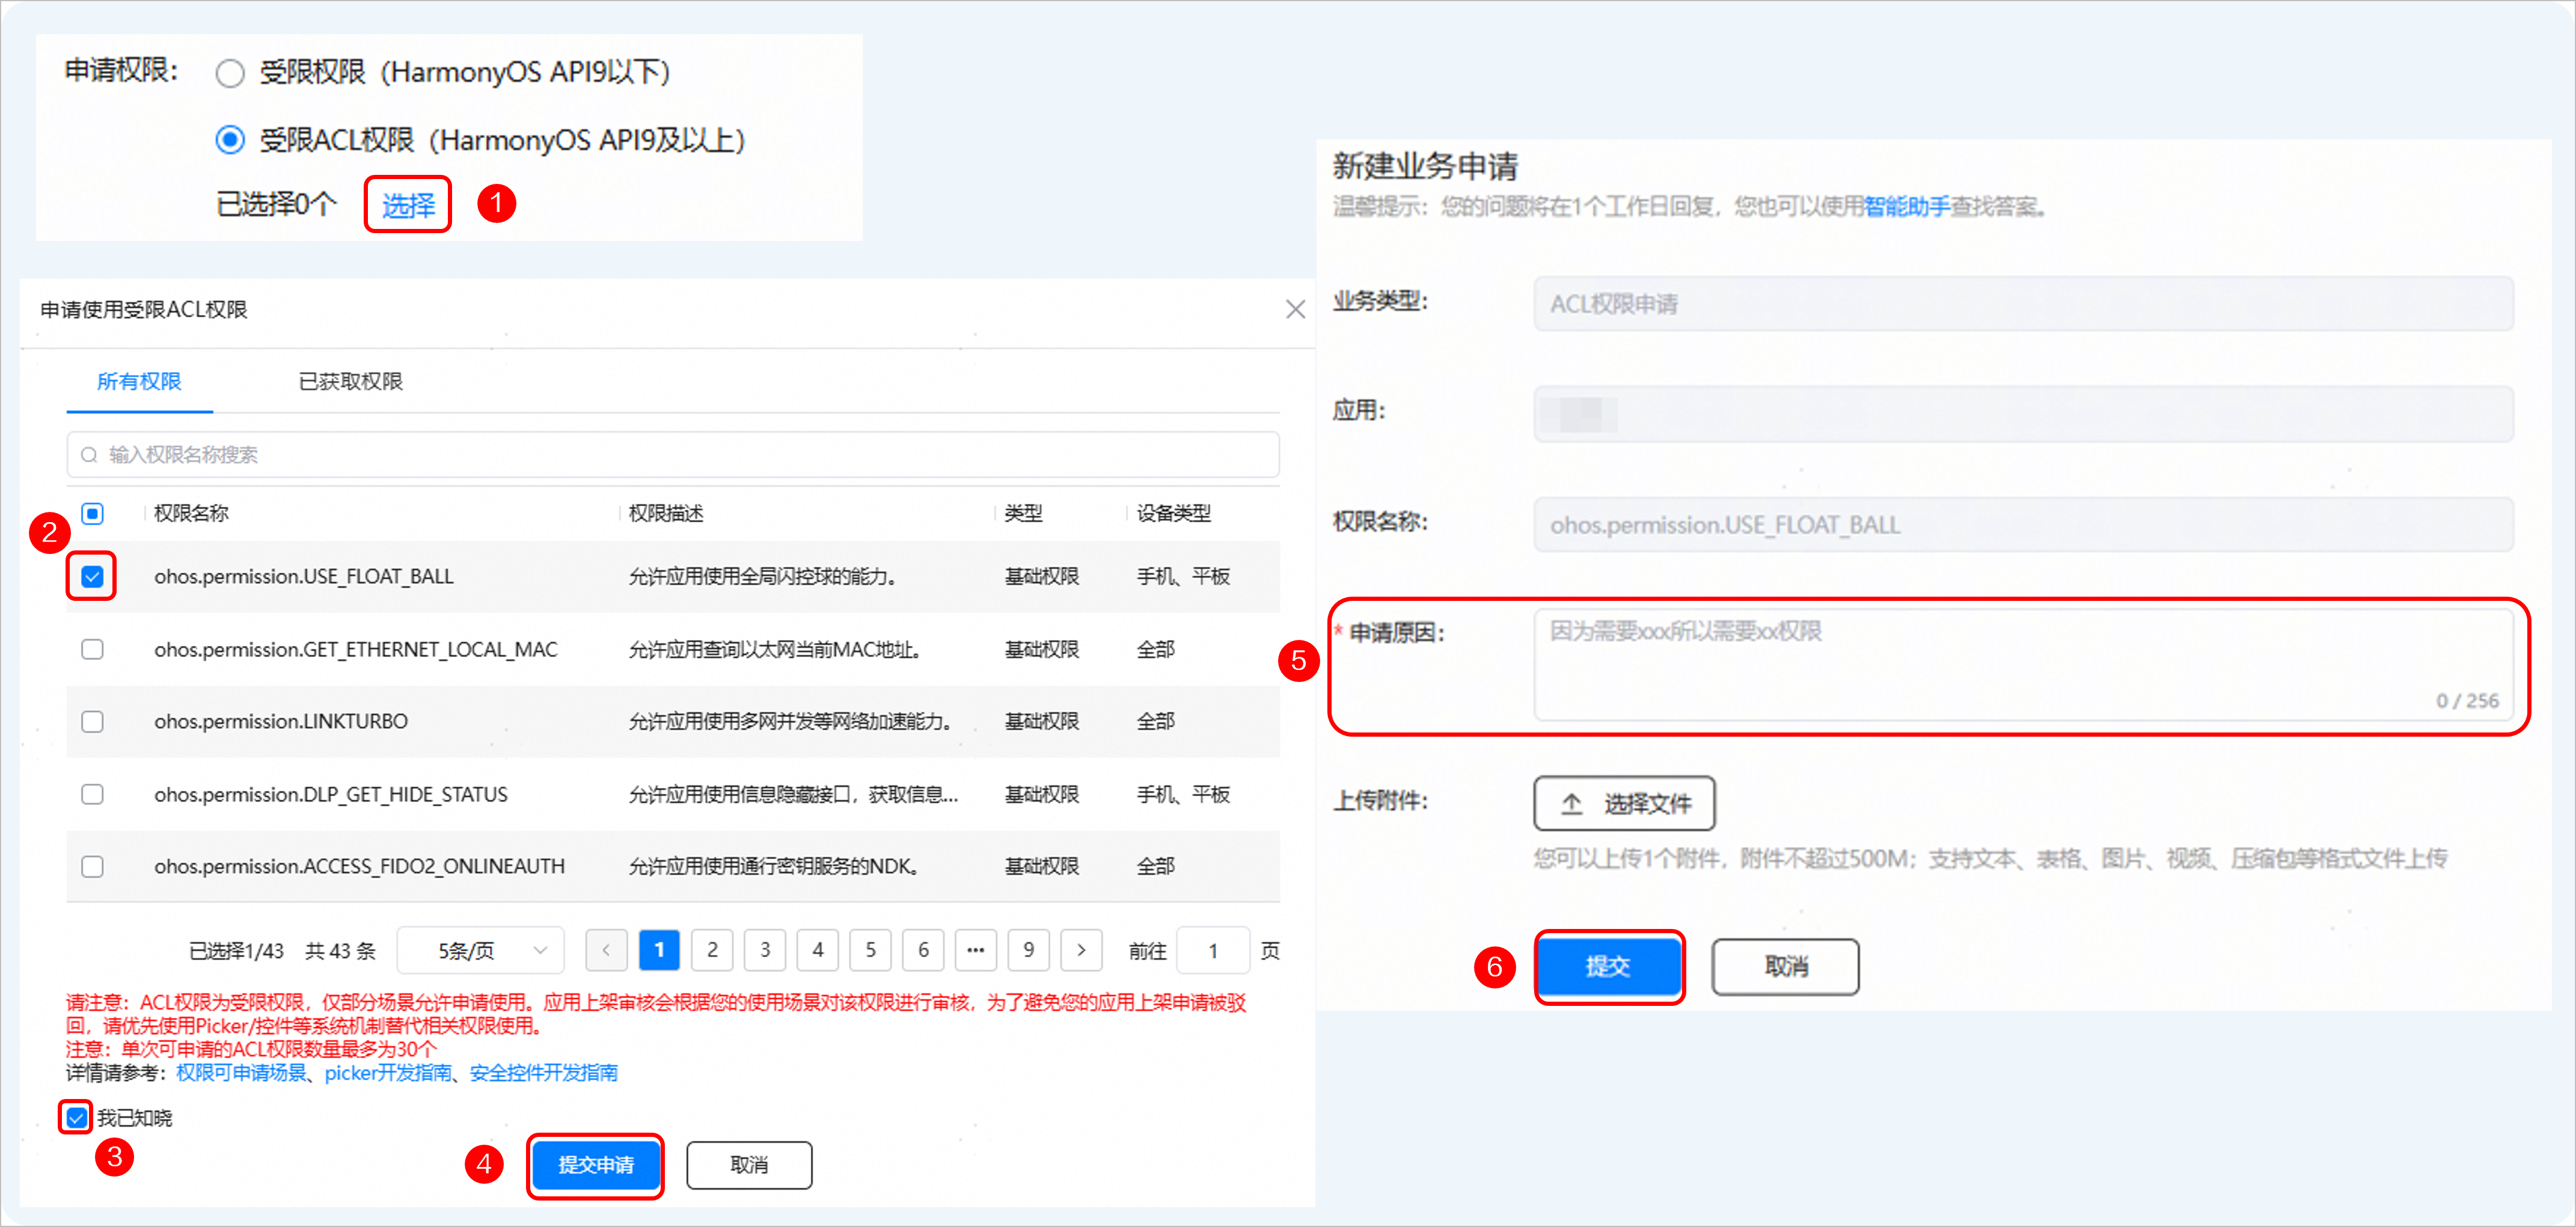Toggle the select-all checkbox in the permission list header
The width and height of the screenshot is (2576, 1227).
pyautogui.click(x=92, y=513)
